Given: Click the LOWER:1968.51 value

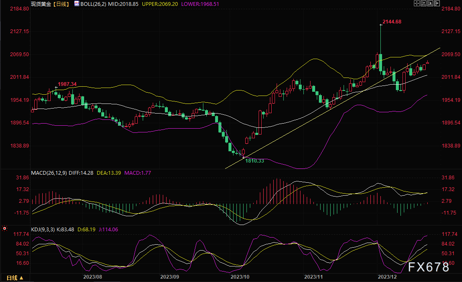Looking at the screenshot, I should click(200, 4).
